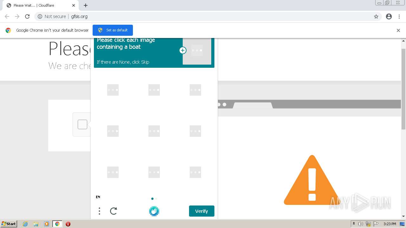Select center captcha image tile
The width and height of the screenshot is (406, 228).
154,131
